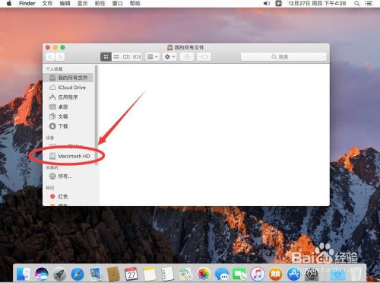This screenshot has width=380, height=283.
Task: Open Messages from the Dock
Action: (222, 274)
